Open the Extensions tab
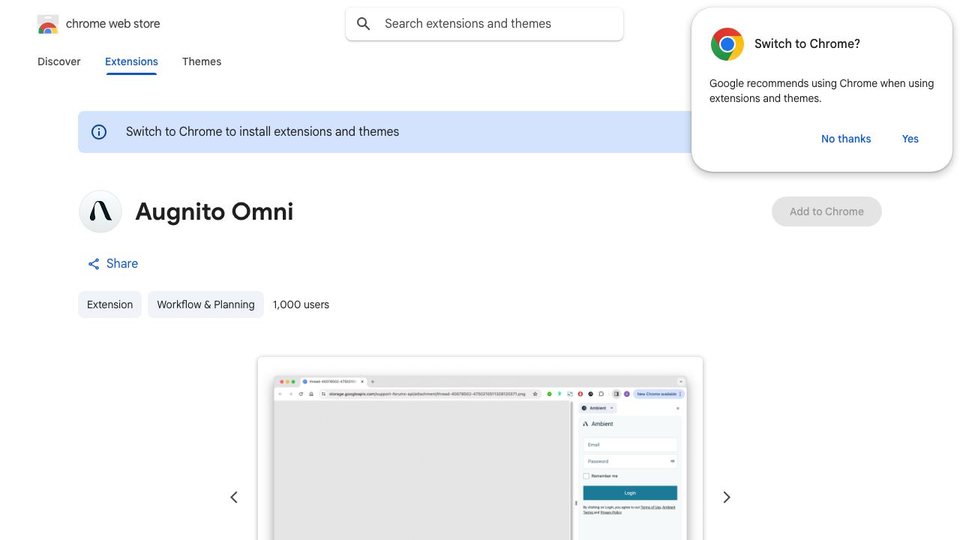The image size is (960, 540). 131,61
